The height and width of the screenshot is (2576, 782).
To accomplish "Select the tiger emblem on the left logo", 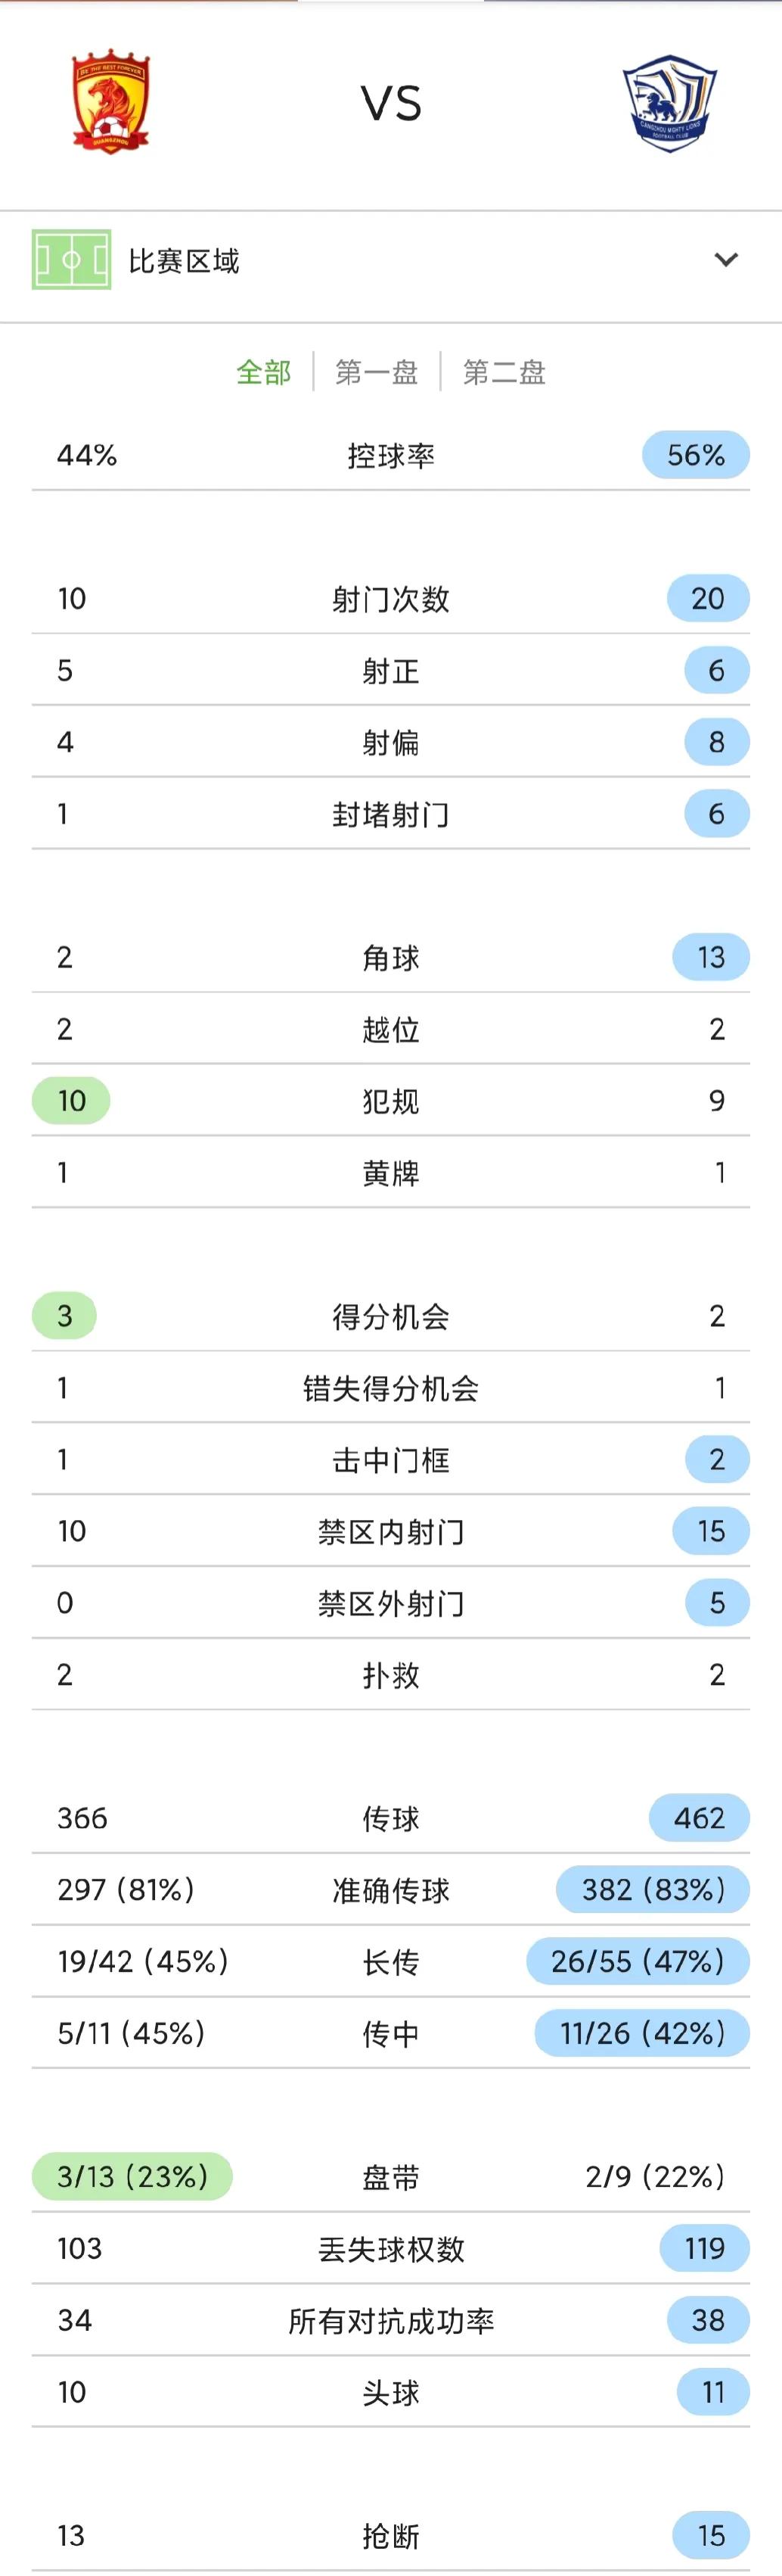I will pyautogui.click(x=110, y=95).
